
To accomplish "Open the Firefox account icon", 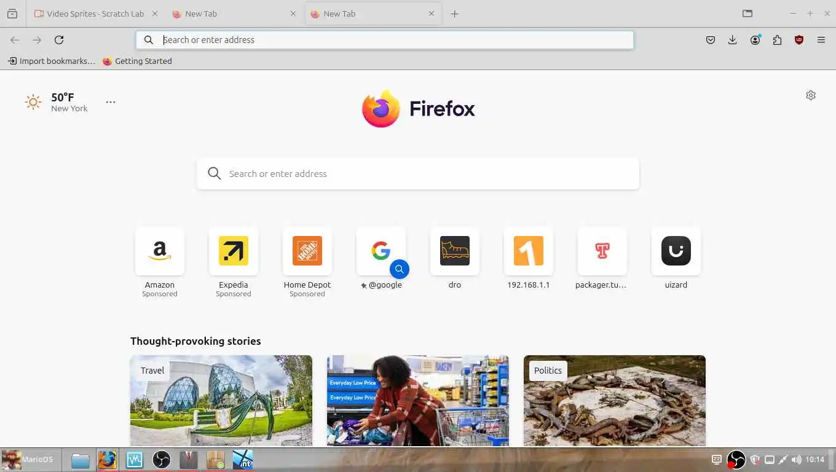I will click(755, 40).
